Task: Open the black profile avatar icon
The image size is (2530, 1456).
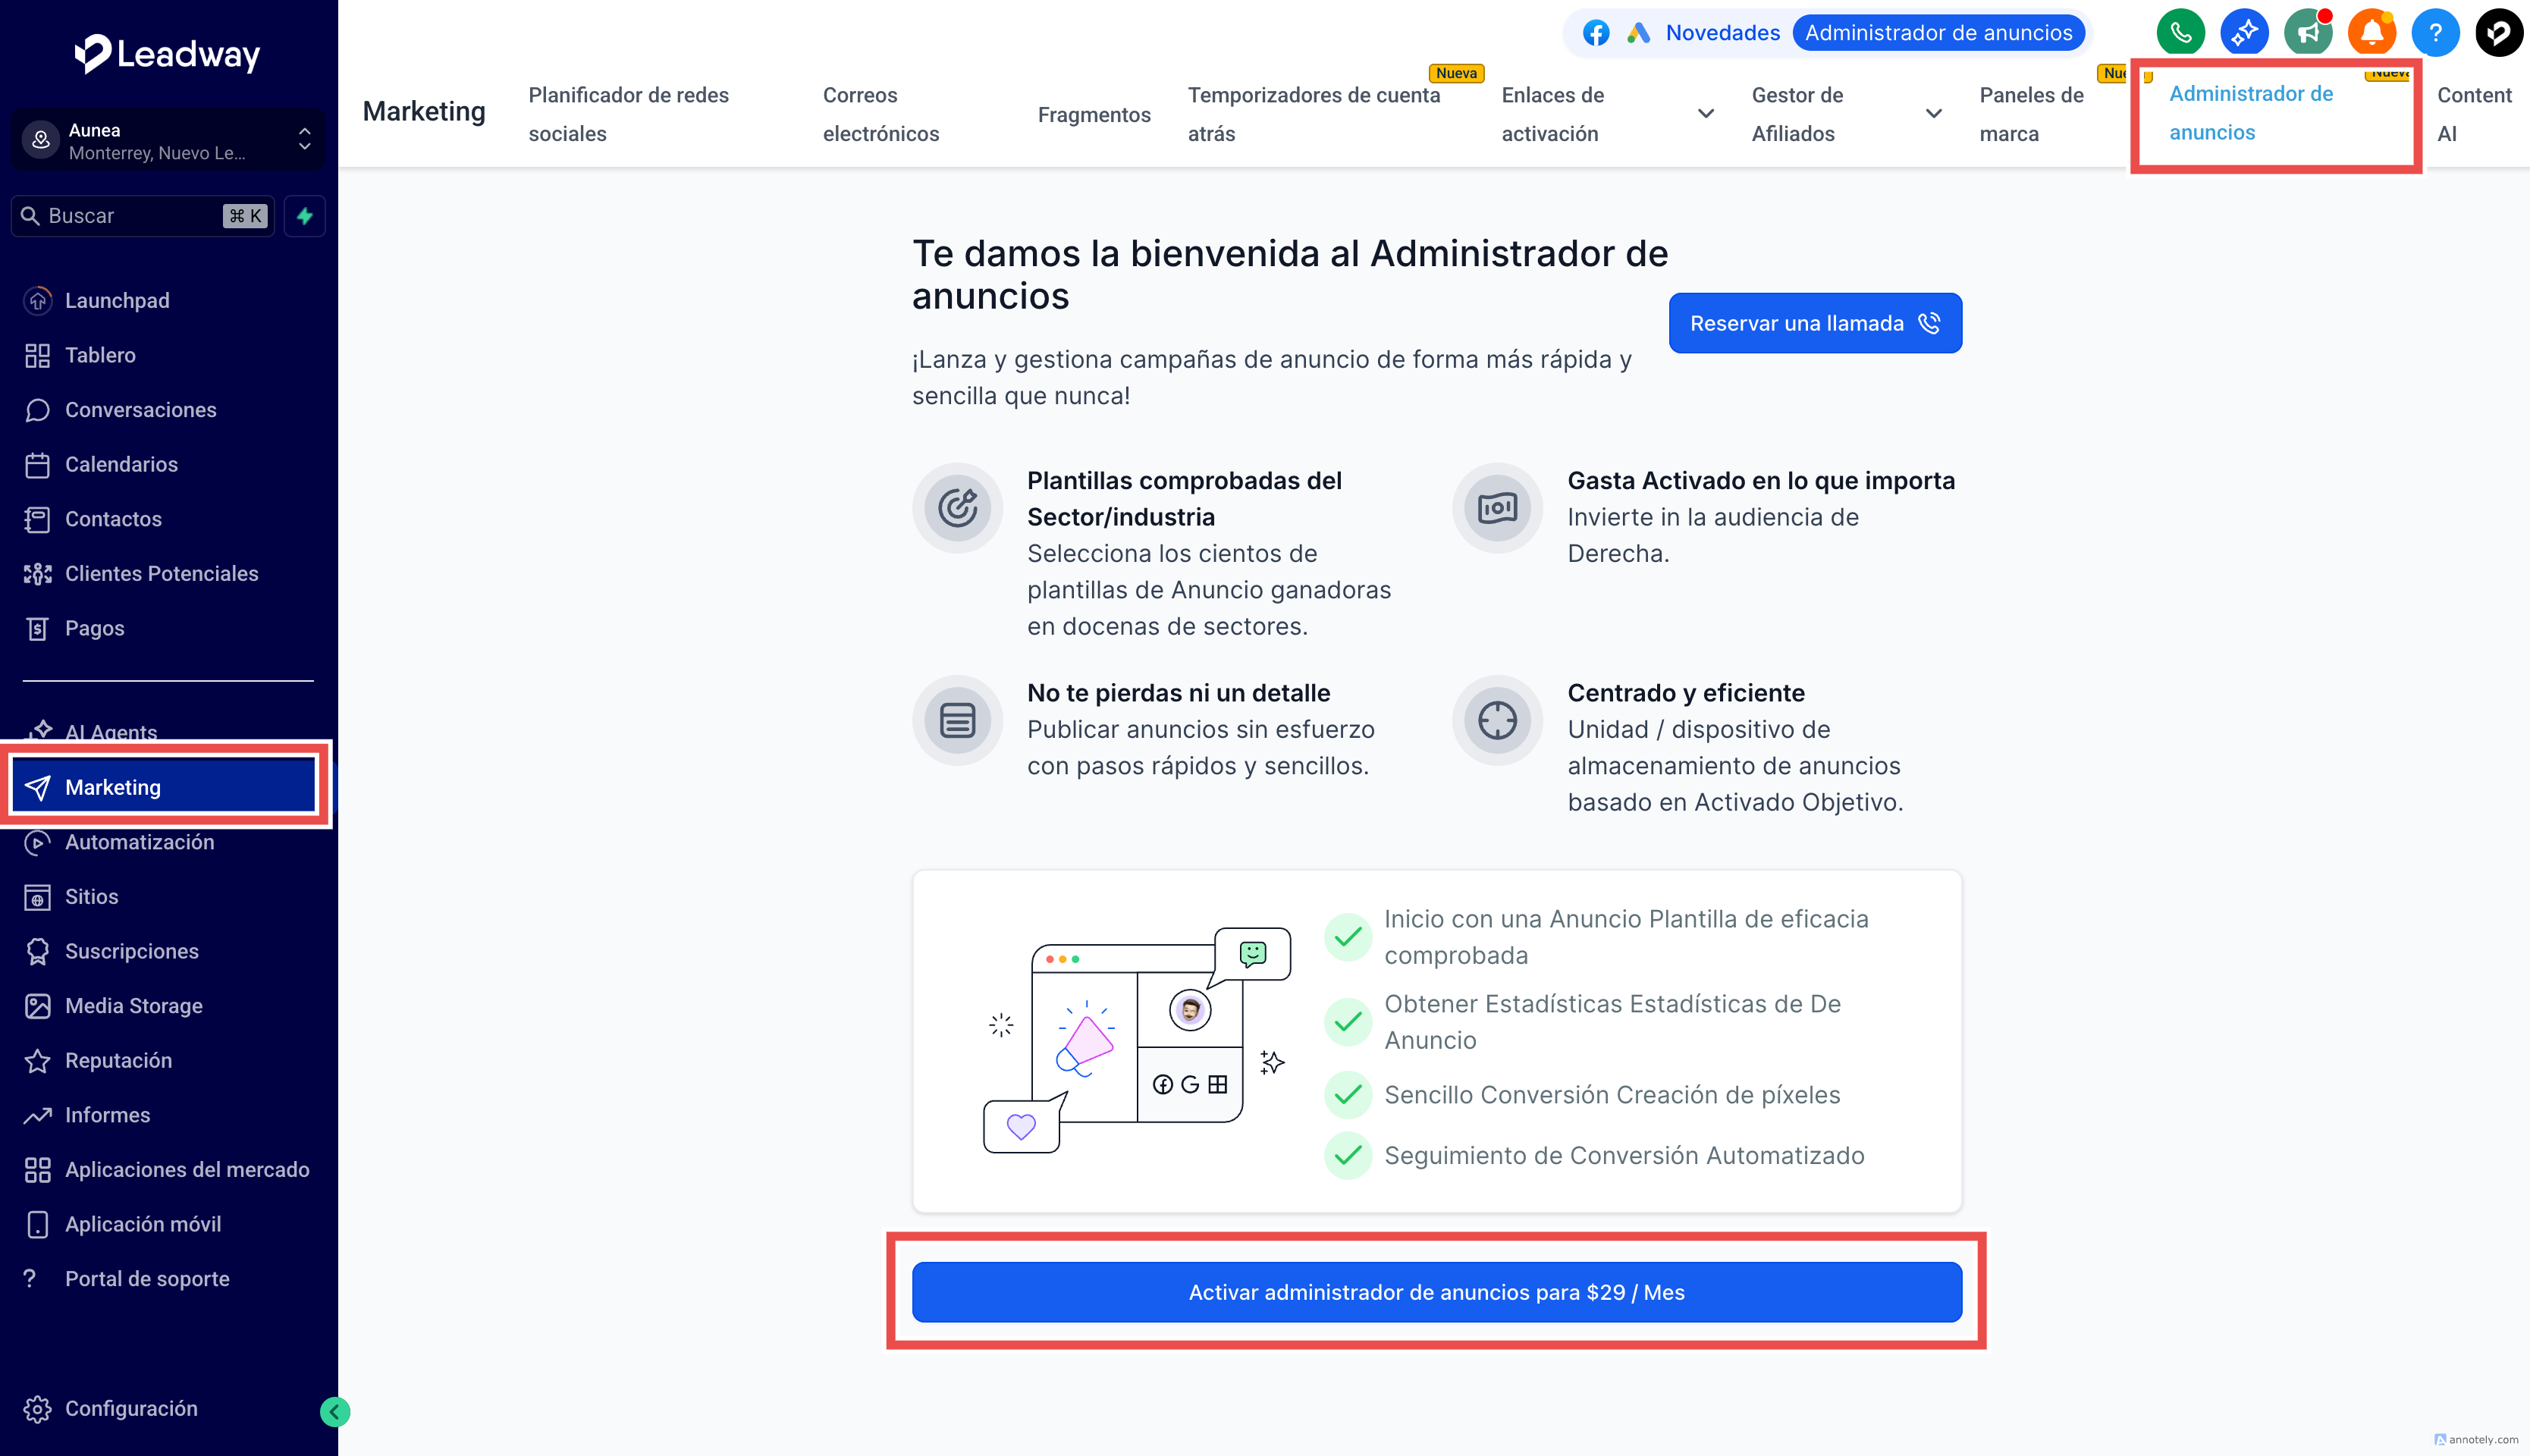Action: click(x=2498, y=33)
